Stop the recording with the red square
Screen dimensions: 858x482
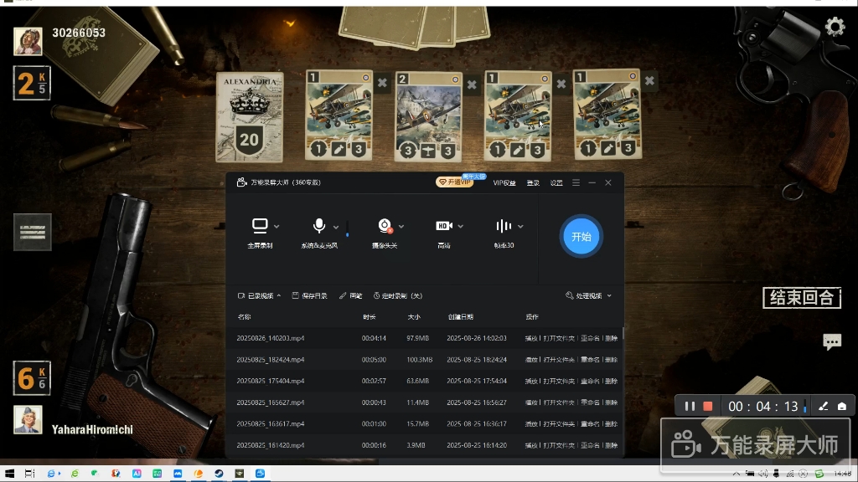tap(707, 406)
